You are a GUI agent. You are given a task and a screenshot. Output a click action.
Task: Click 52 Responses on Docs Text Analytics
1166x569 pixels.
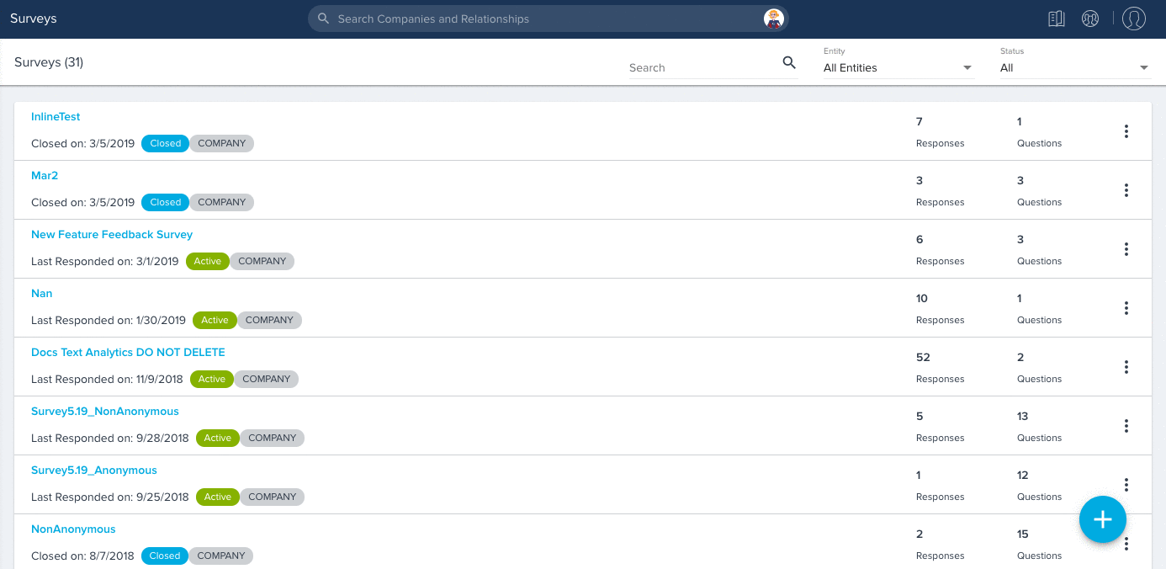point(940,367)
